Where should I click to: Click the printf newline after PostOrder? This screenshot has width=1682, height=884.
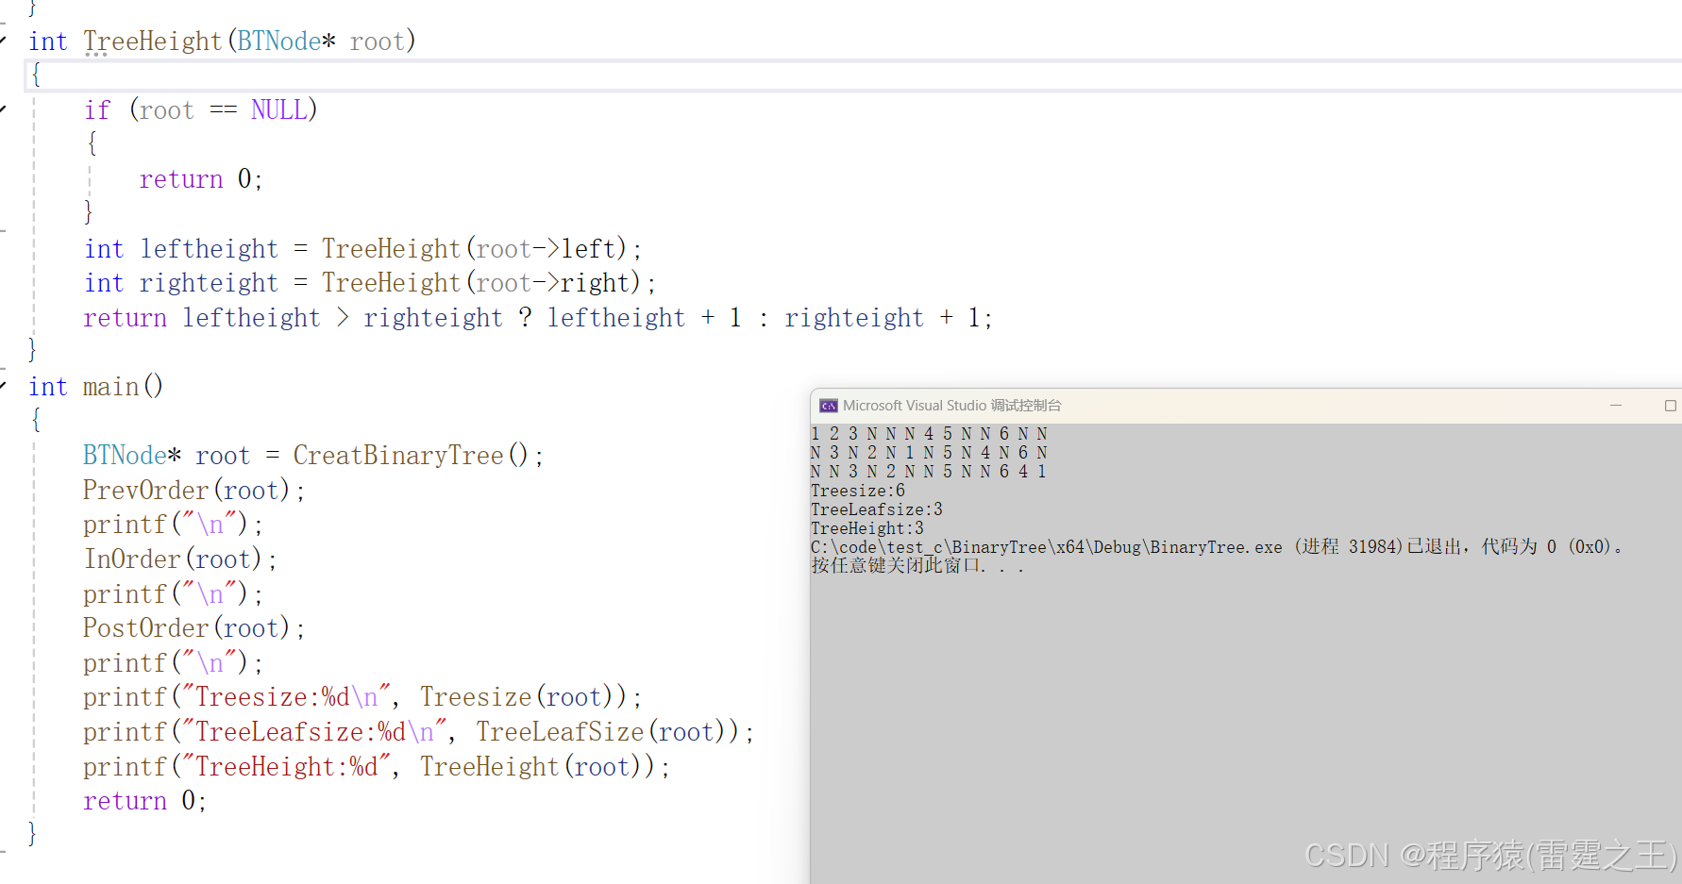(x=173, y=663)
